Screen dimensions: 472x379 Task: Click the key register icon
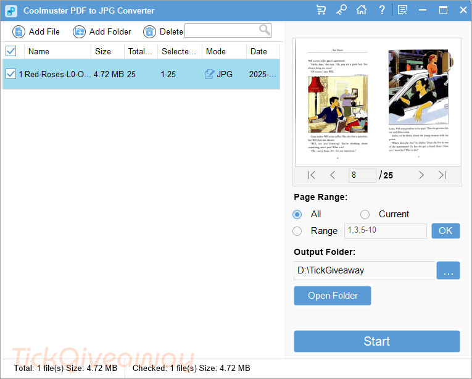pos(341,10)
